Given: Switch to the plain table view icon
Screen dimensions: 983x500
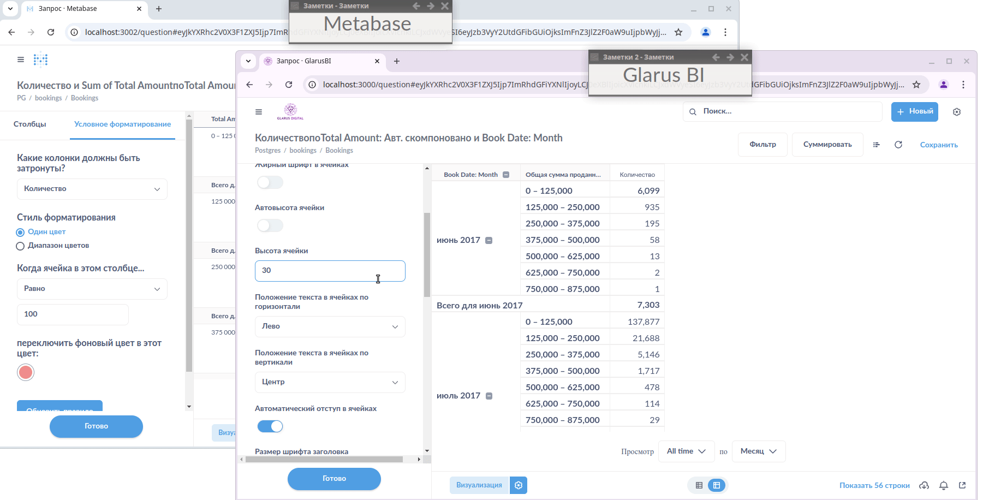Looking at the screenshot, I should click(x=699, y=485).
